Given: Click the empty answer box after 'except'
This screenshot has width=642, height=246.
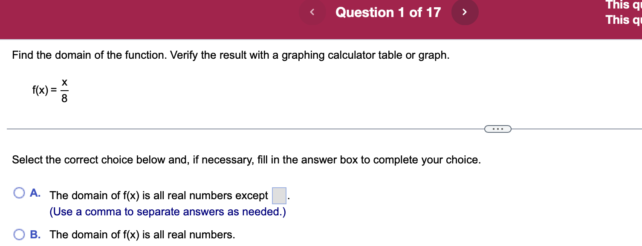Looking at the screenshot, I should pos(279,195).
